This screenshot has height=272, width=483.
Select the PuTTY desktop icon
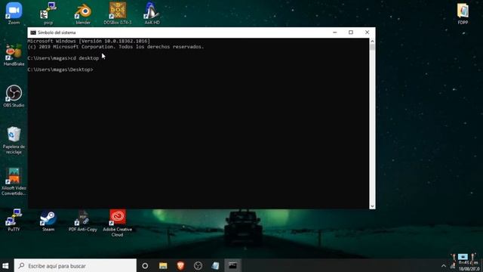14,220
